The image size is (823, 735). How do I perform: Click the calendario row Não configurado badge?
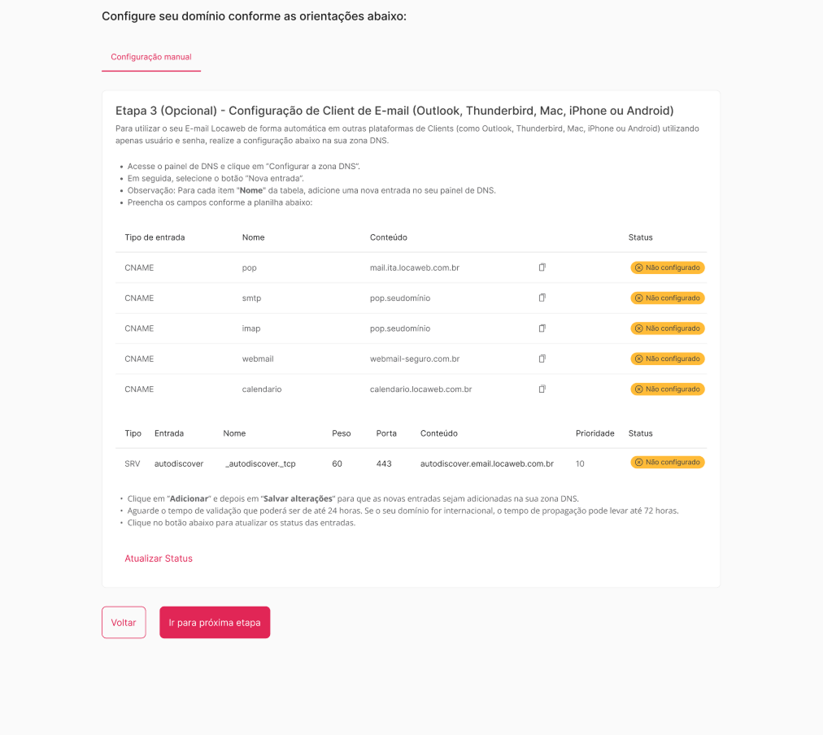[668, 389]
